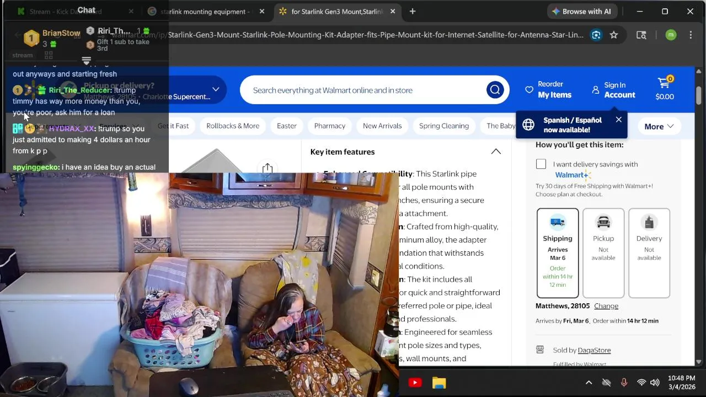Collapse the Key item features section
Screen dimensions: 706x397
(x=496, y=152)
